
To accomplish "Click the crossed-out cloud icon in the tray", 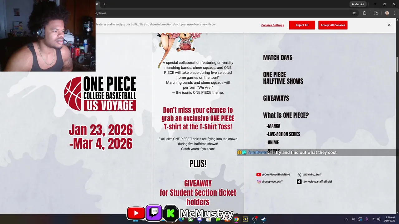I will 353,219.
